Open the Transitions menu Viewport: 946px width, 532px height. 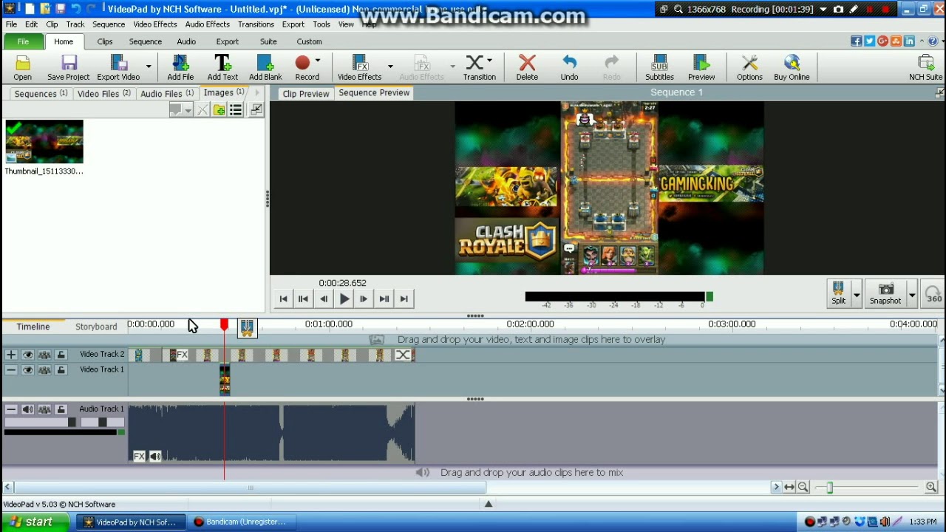pyautogui.click(x=256, y=24)
